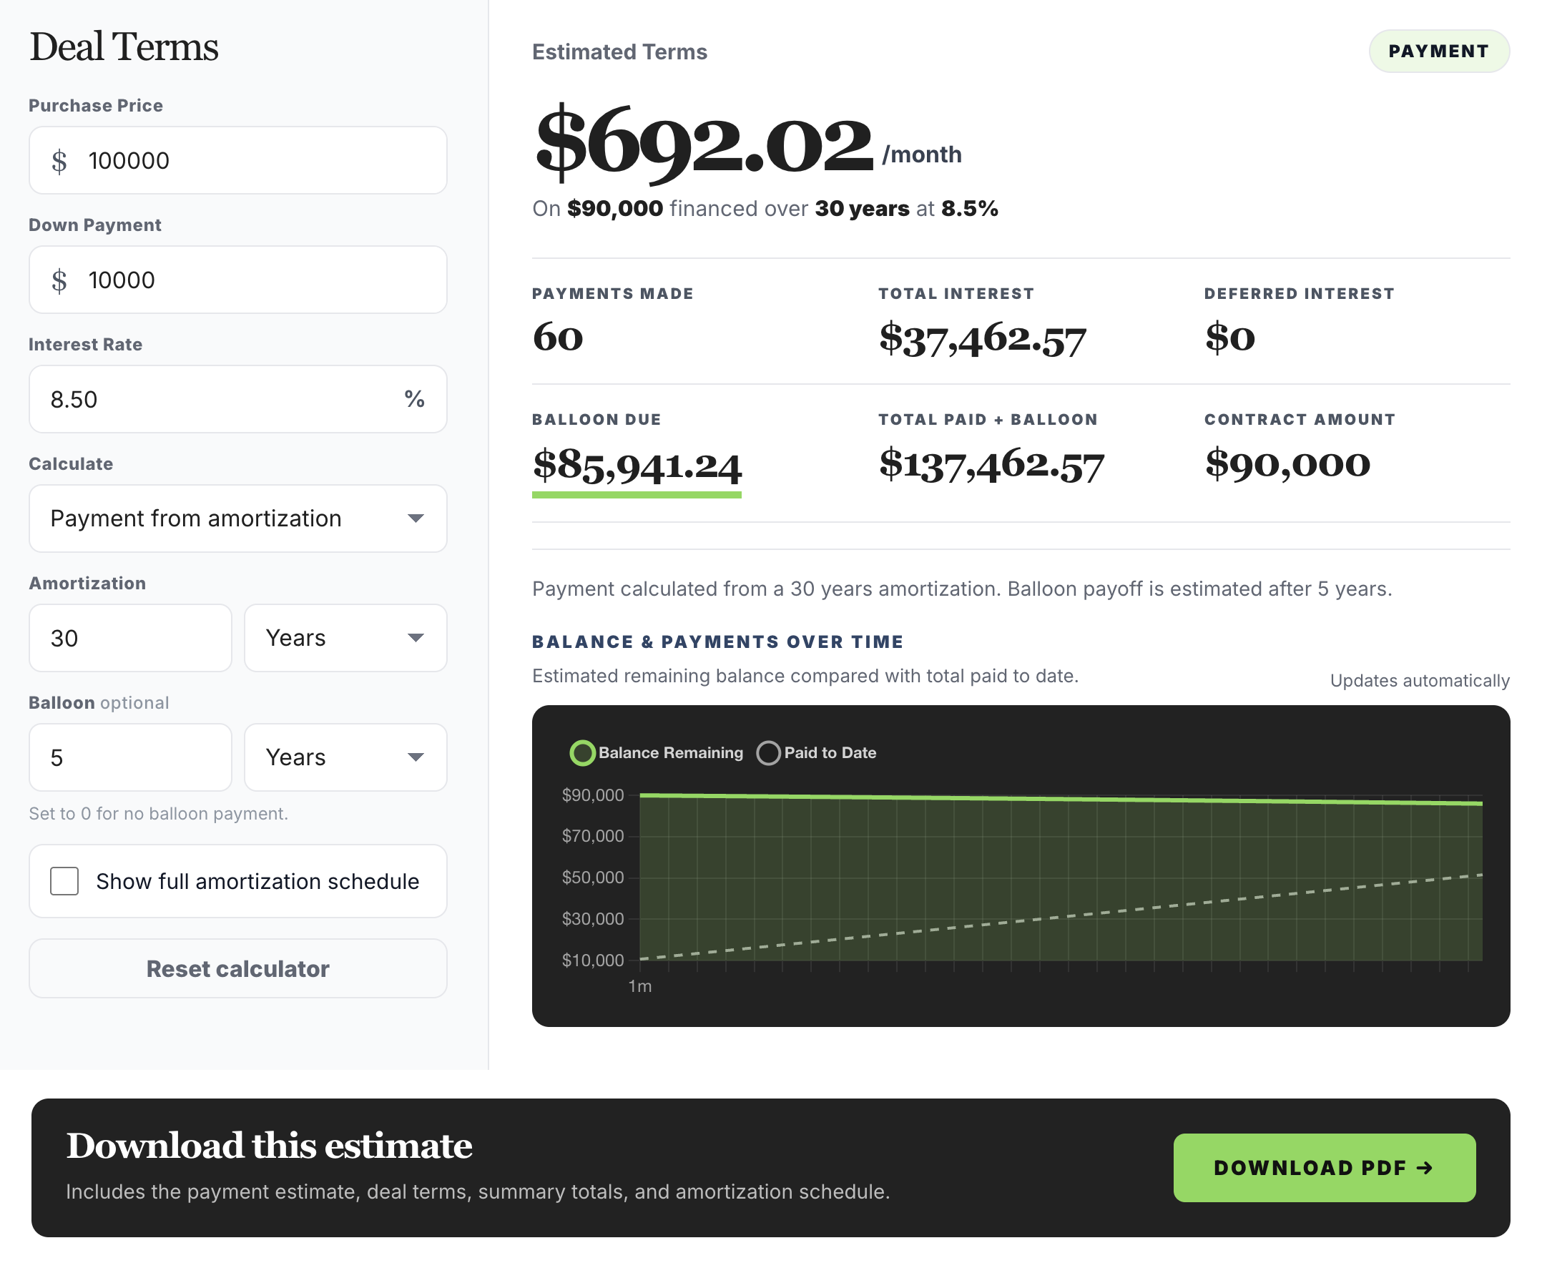The height and width of the screenshot is (1263, 1542).
Task: Click the Balloon value field showing 5
Action: (x=130, y=757)
